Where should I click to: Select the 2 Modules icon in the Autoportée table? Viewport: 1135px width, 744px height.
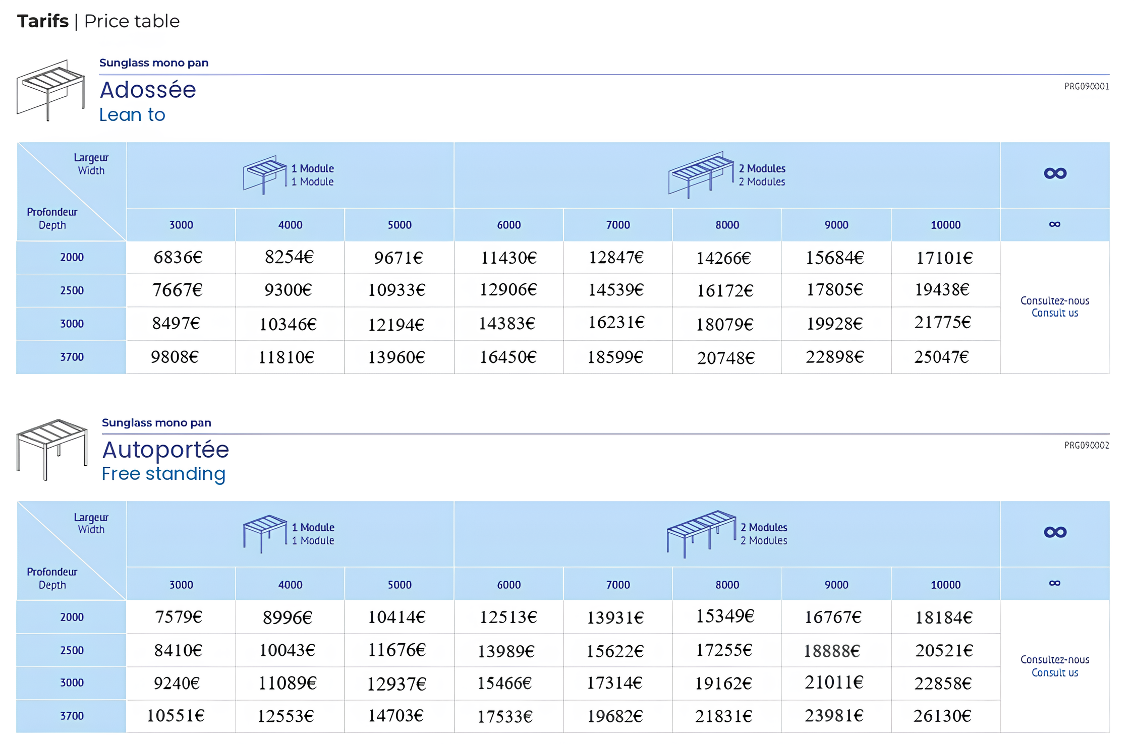(701, 534)
